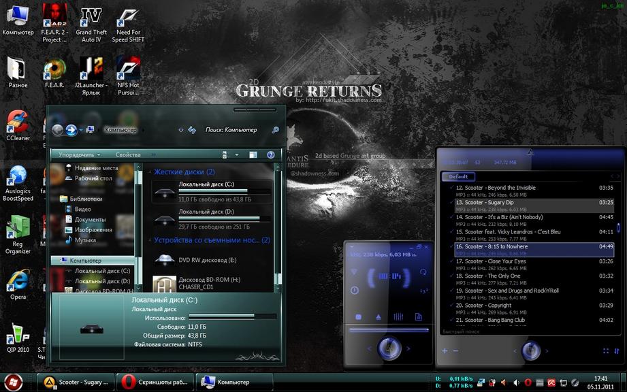Go back in Explorer navigation
The image size is (627, 392).
click(x=58, y=130)
